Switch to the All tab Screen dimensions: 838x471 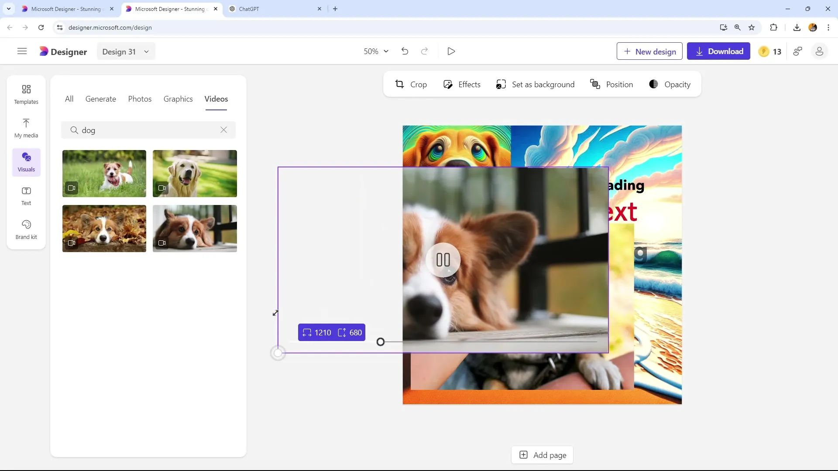click(69, 99)
